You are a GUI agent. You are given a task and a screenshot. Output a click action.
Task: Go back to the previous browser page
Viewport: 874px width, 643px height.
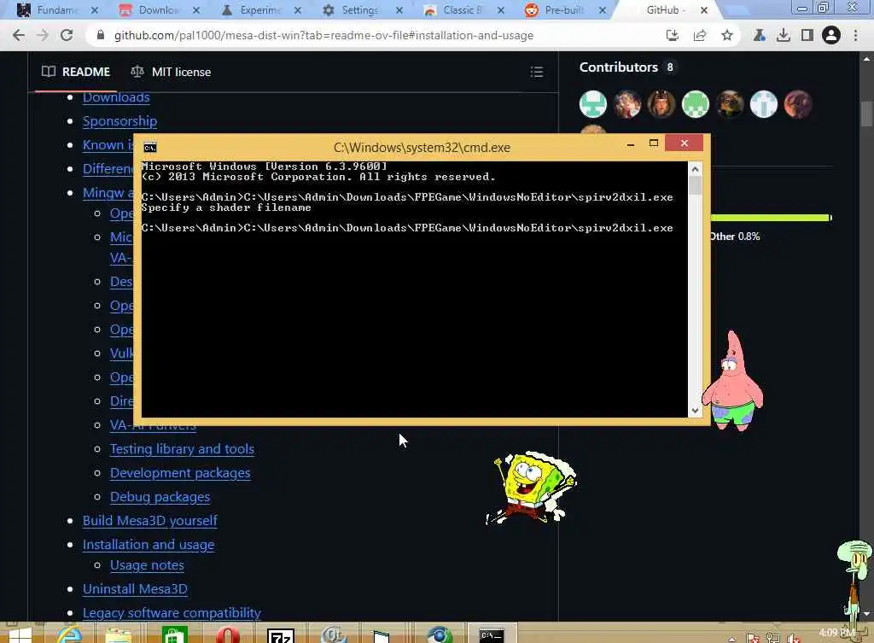[x=19, y=35]
